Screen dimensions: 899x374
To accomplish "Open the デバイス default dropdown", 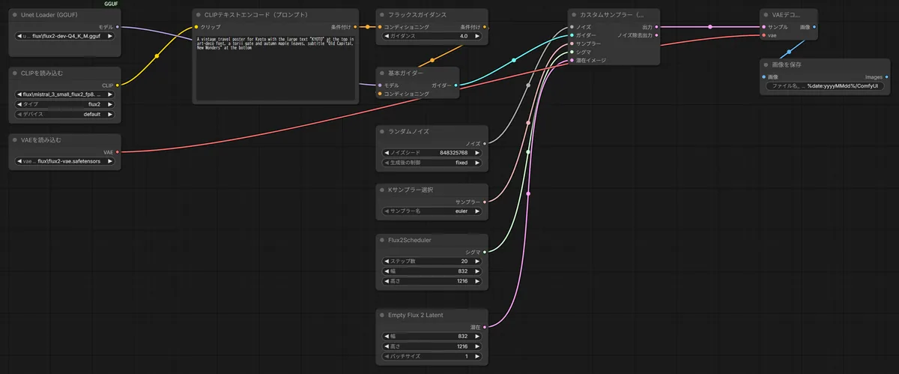I will coord(64,115).
